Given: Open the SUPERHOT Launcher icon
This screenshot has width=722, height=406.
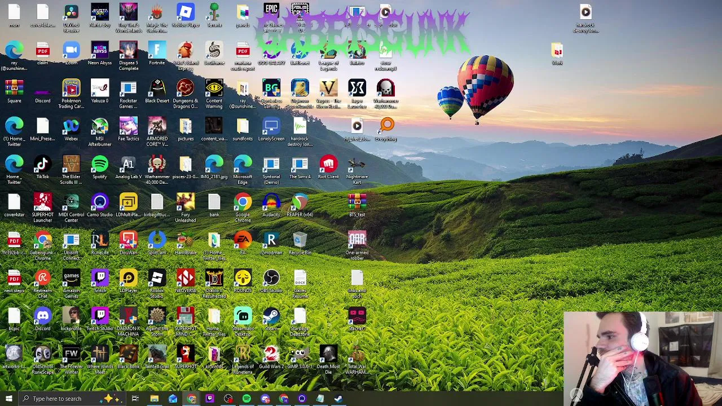Looking at the screenshot, I should pos(43,208).
